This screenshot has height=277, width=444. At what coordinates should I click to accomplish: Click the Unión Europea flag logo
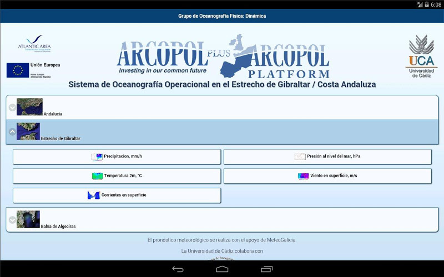coord(18,70)
